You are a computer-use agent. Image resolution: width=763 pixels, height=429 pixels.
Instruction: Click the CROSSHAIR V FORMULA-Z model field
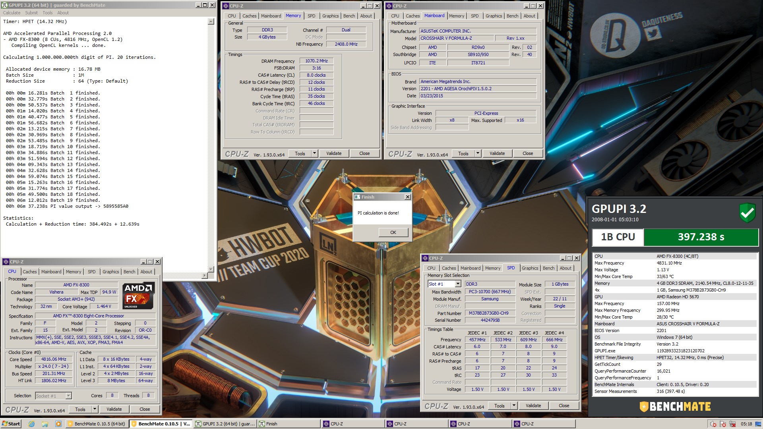(x=457, y=38)
